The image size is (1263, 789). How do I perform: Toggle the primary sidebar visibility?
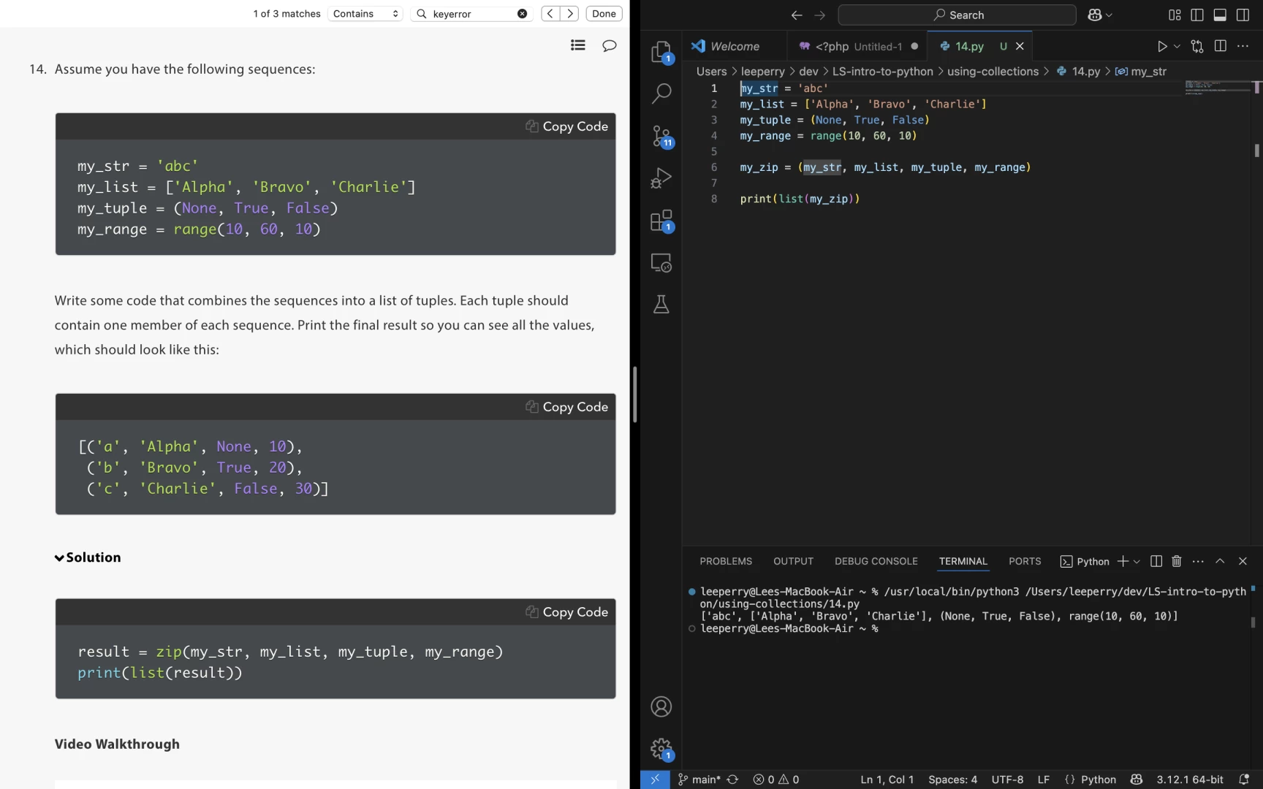(1196, 15)
